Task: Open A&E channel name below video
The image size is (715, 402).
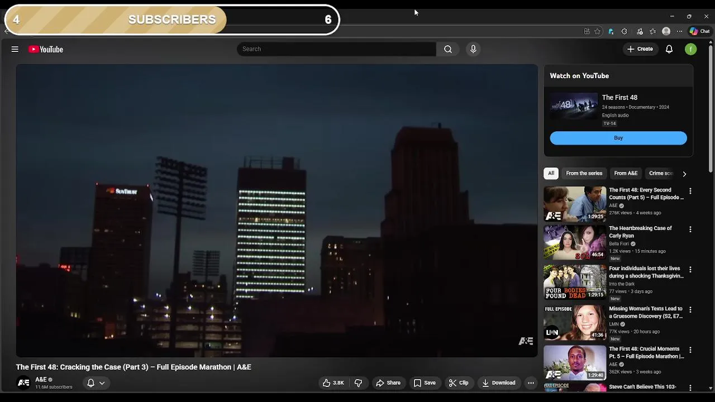Action: point(41,380)
